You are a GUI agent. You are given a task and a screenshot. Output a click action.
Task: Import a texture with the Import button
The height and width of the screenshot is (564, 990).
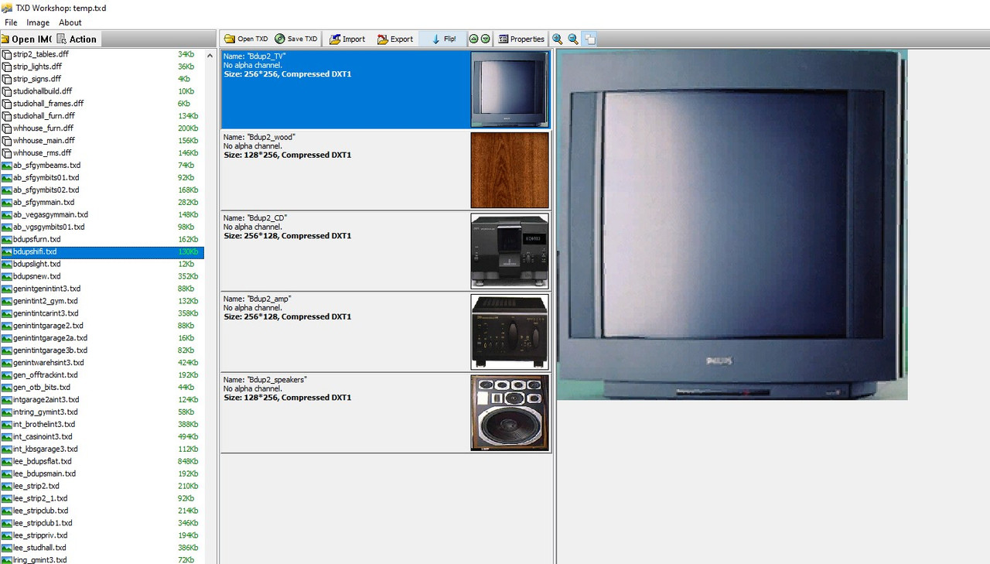click(346, 39)
